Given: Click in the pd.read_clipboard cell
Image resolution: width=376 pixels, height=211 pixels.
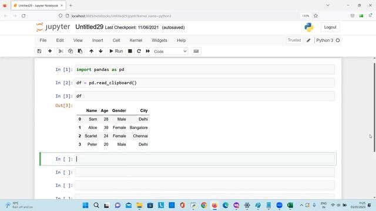Looking at the screenshot, I should click(x=204, y=83).
